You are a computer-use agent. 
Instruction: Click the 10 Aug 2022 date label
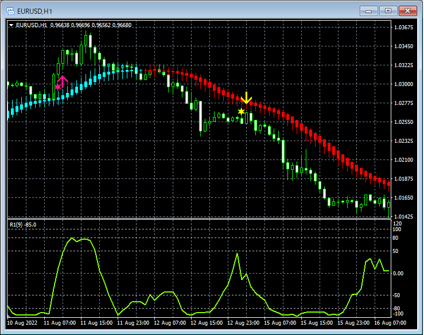coord(22,323)
